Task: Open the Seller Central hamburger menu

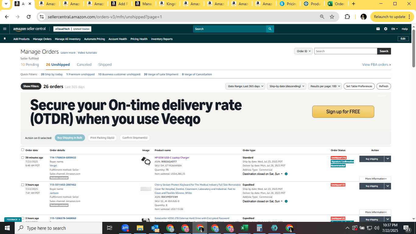Action: click(5, 29)
